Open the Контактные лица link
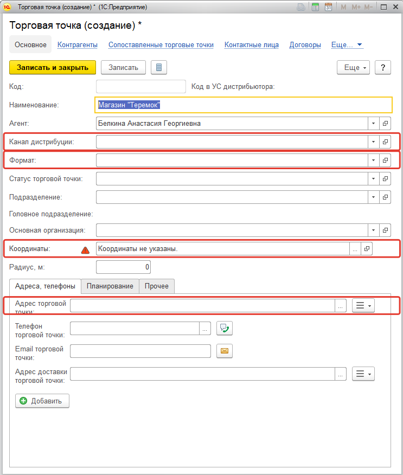The image size is (403, 475). click(x=252, y=45)
